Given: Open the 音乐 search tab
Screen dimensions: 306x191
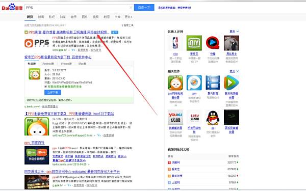Looking at the screenshot, I should click(x=73, y=17).
